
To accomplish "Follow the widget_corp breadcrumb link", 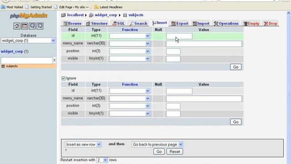I will coord(106,15).
